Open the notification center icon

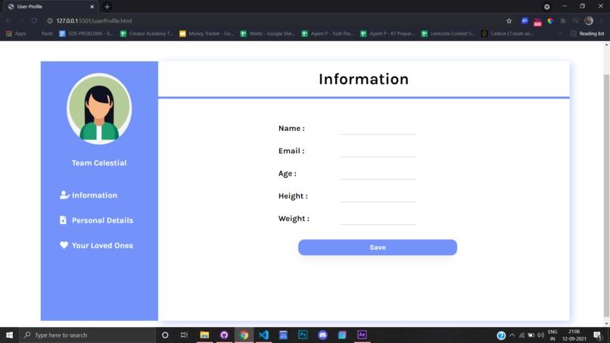coord(598,335)
